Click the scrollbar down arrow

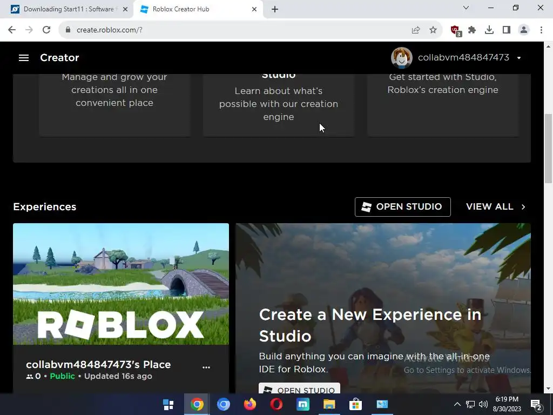[x=548, y=389]
